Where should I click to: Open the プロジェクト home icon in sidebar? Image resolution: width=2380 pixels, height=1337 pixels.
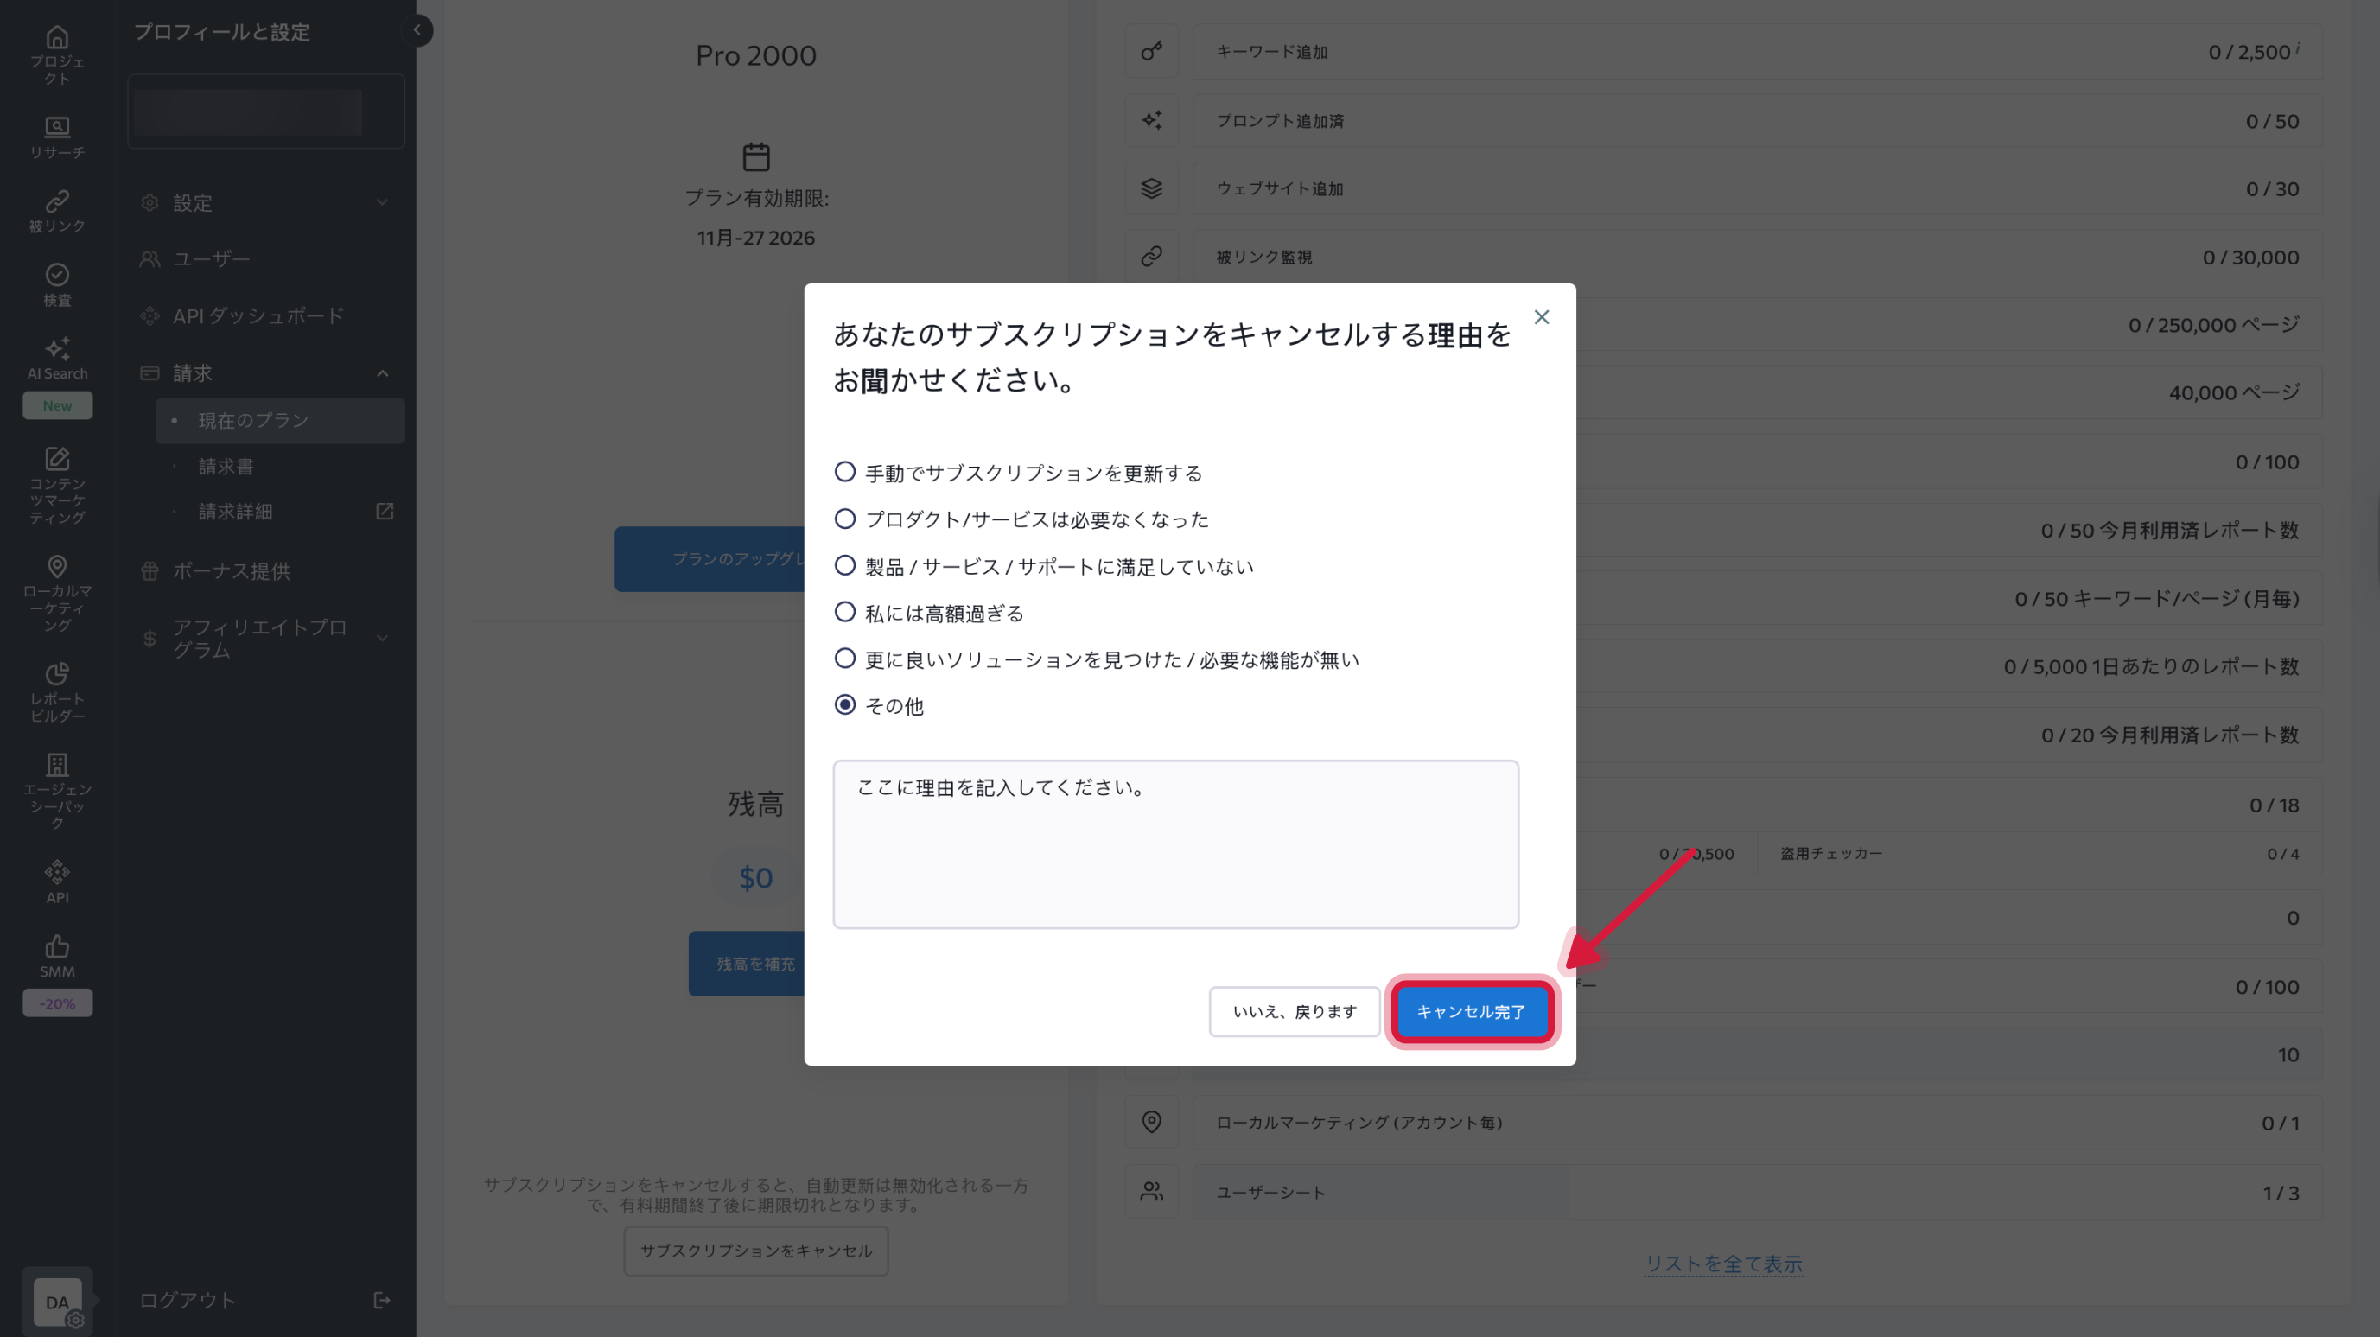(x=57, y=39)
